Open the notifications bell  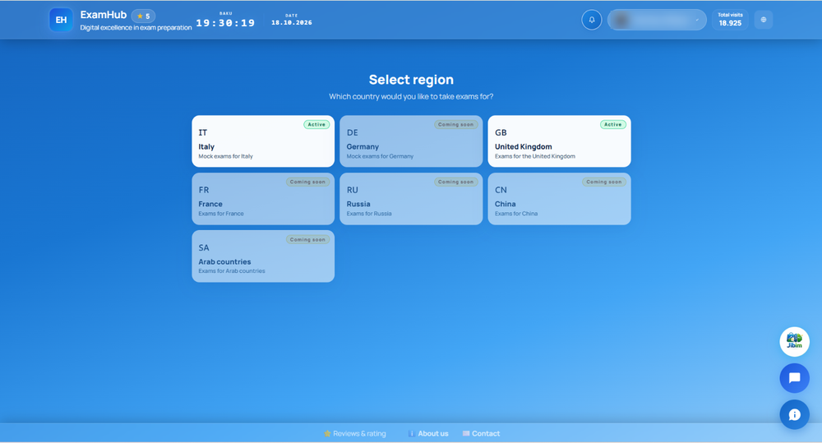(591, 20)
